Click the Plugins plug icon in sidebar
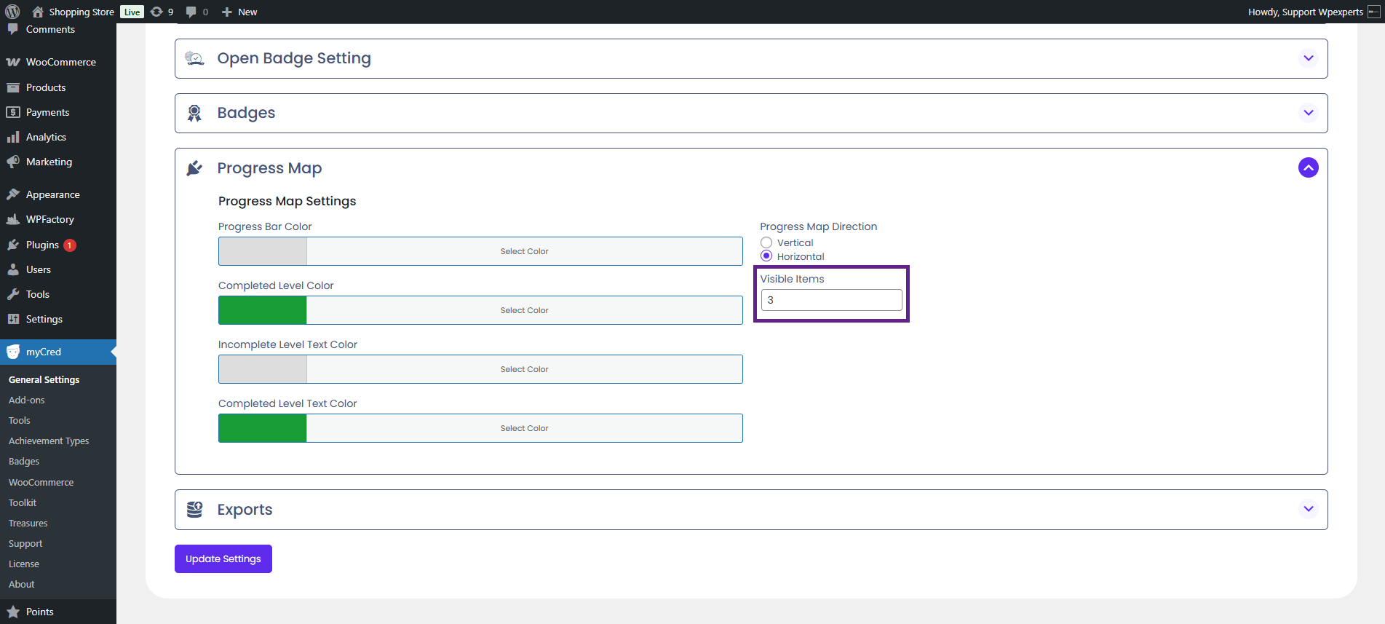1385x624 pixels. tap(13, 245)
